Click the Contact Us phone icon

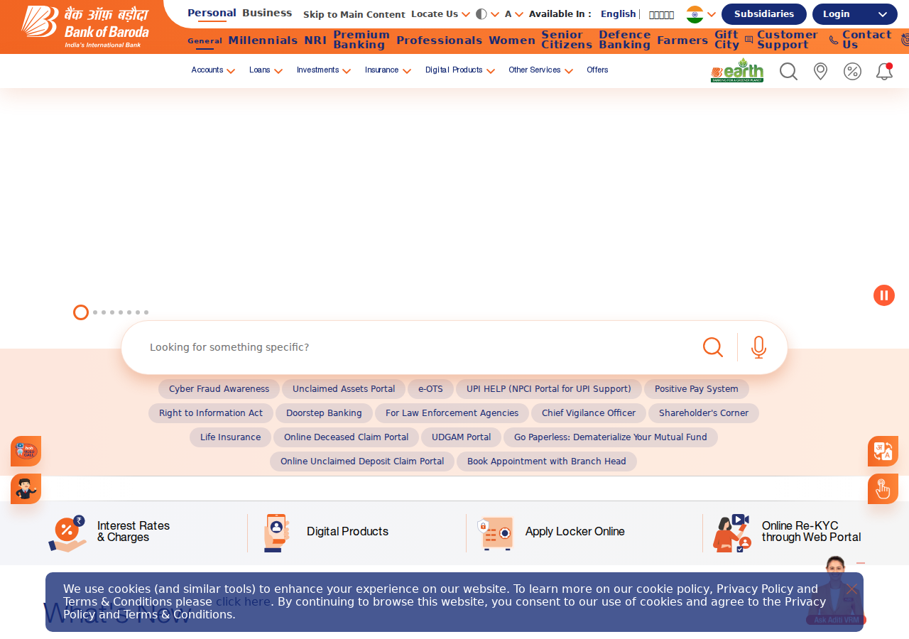coord(834,40)
